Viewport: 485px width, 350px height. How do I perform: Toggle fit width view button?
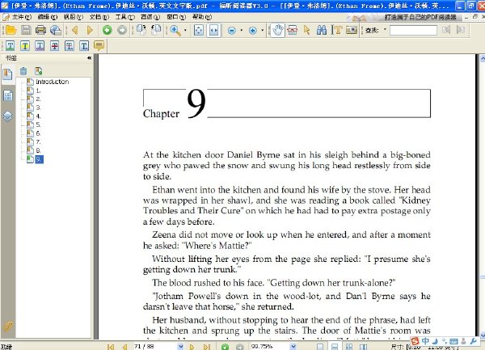(x=214, y=30)
